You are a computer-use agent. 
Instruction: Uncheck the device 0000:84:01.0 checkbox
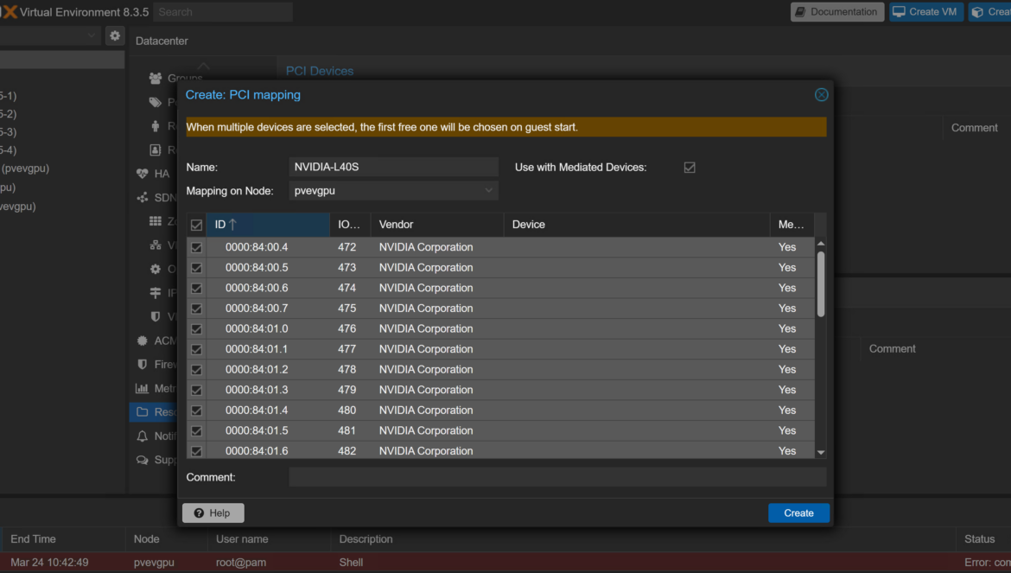pyautogui.click(x=197, y=329)
